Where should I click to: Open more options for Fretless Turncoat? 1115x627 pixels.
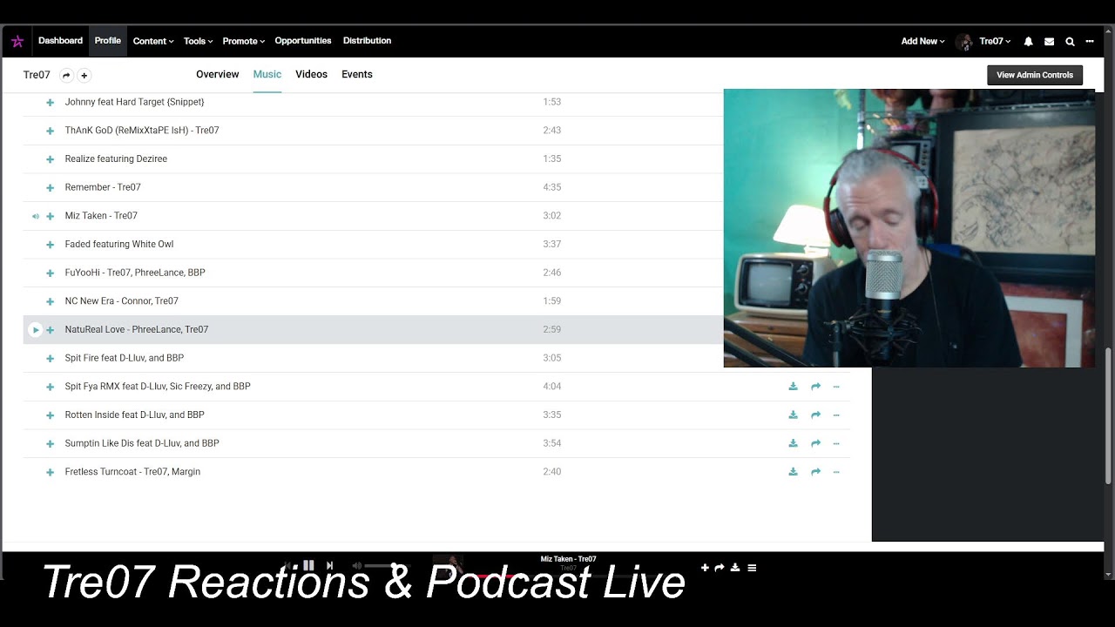pos(836,472)
